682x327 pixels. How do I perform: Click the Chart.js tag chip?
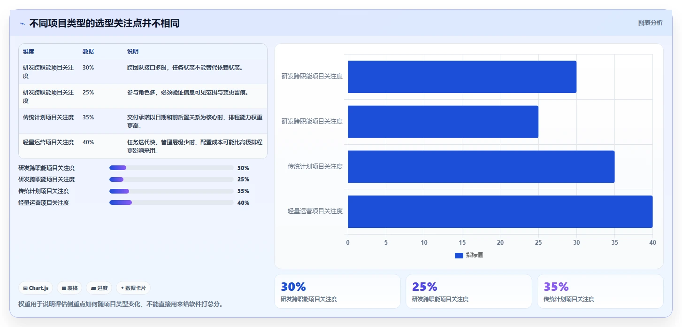coord(36,288)
